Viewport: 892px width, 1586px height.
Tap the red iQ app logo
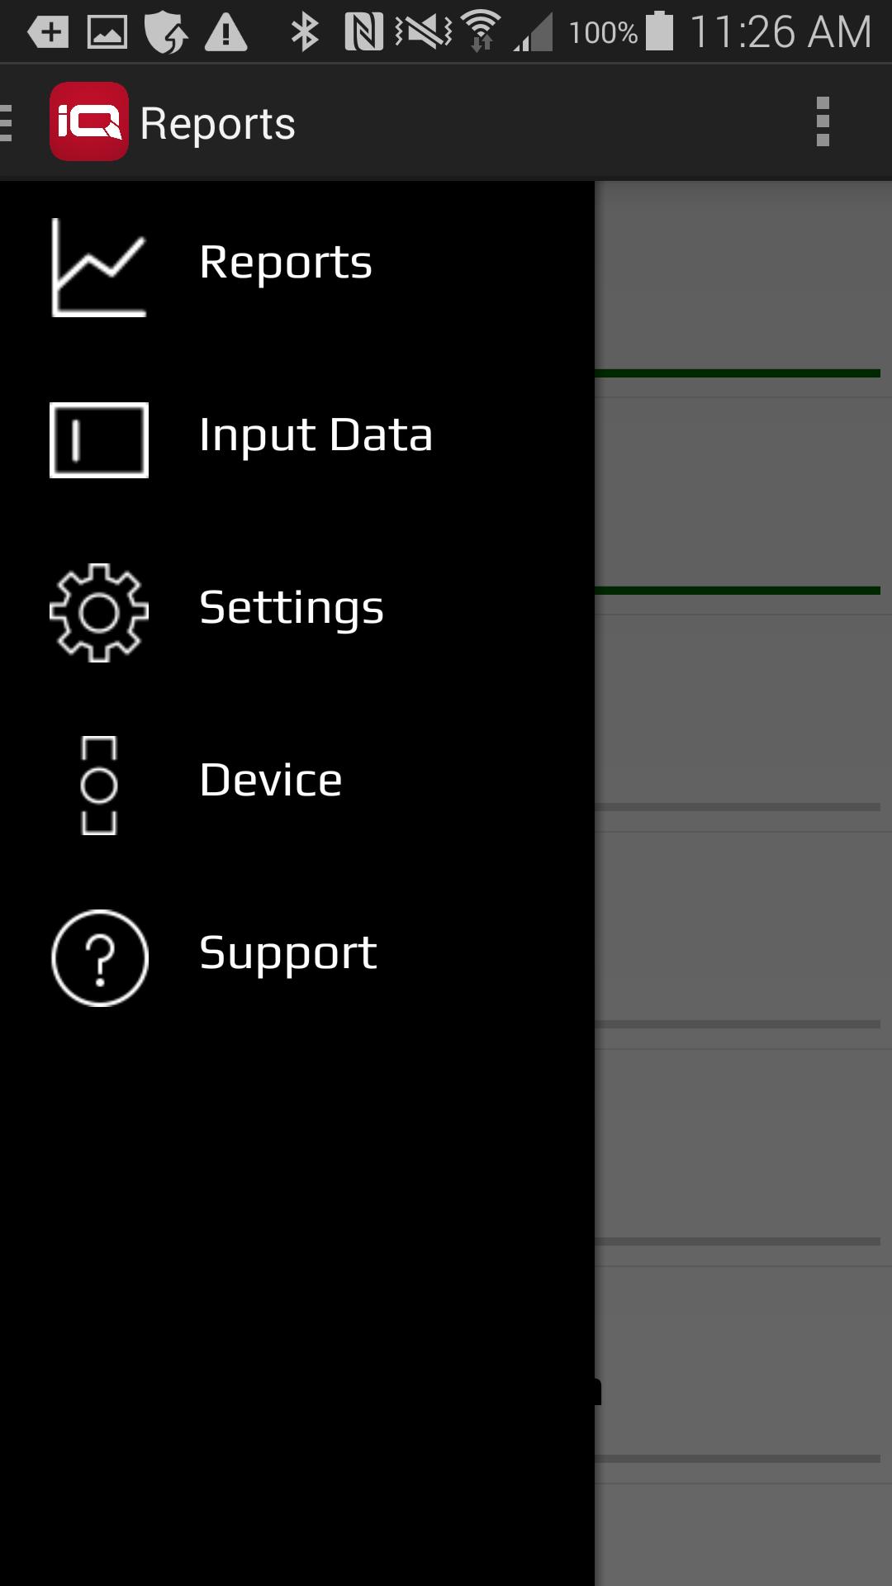[x=89, y=121]
